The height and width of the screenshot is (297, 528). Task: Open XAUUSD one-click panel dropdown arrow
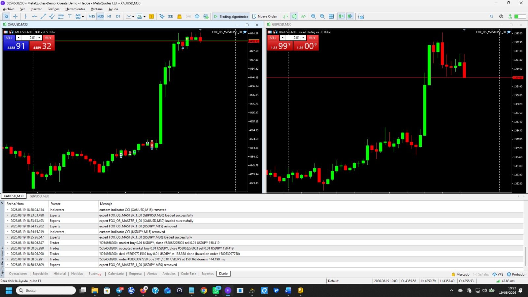click(18, 38)
